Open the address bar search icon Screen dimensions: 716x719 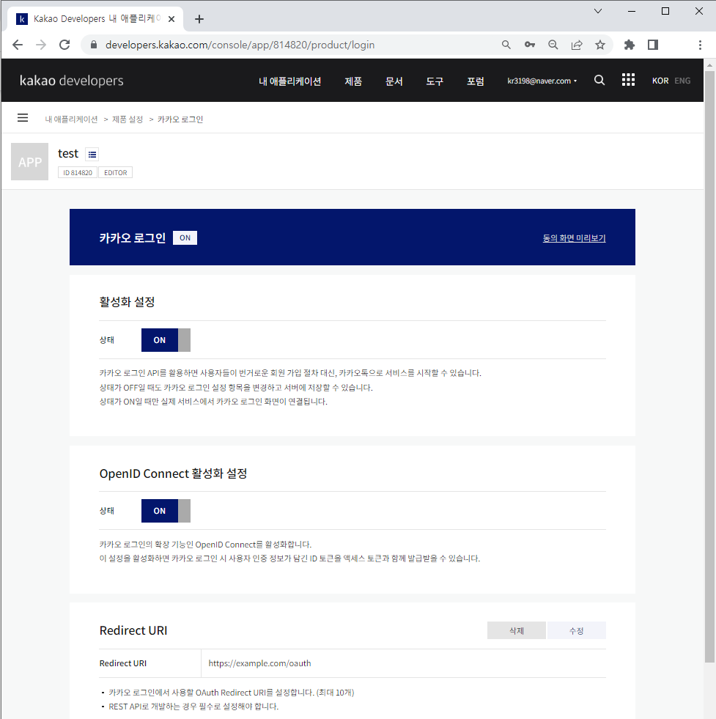coord(506,45)
